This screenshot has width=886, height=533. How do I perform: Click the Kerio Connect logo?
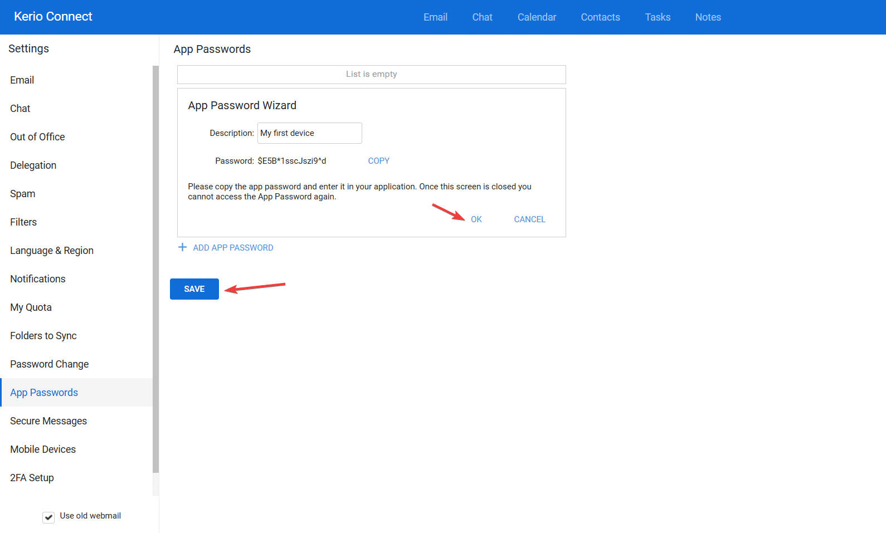click(x=53, y=17)
